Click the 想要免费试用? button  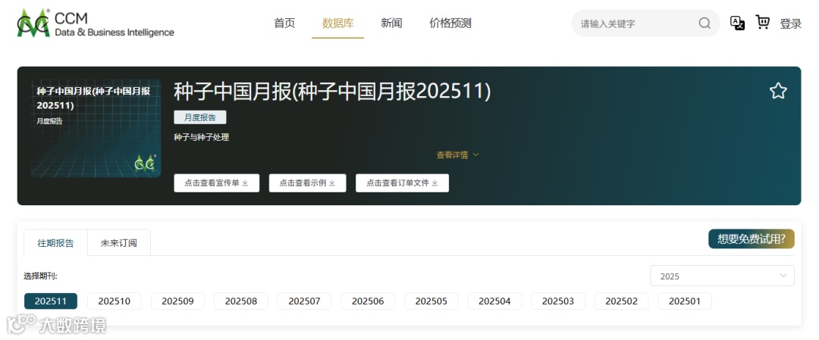coord(751,239)
